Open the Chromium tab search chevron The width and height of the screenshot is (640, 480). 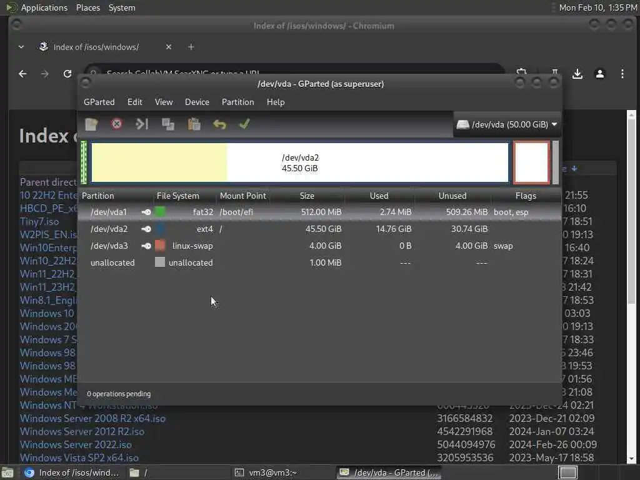(21, 47)
